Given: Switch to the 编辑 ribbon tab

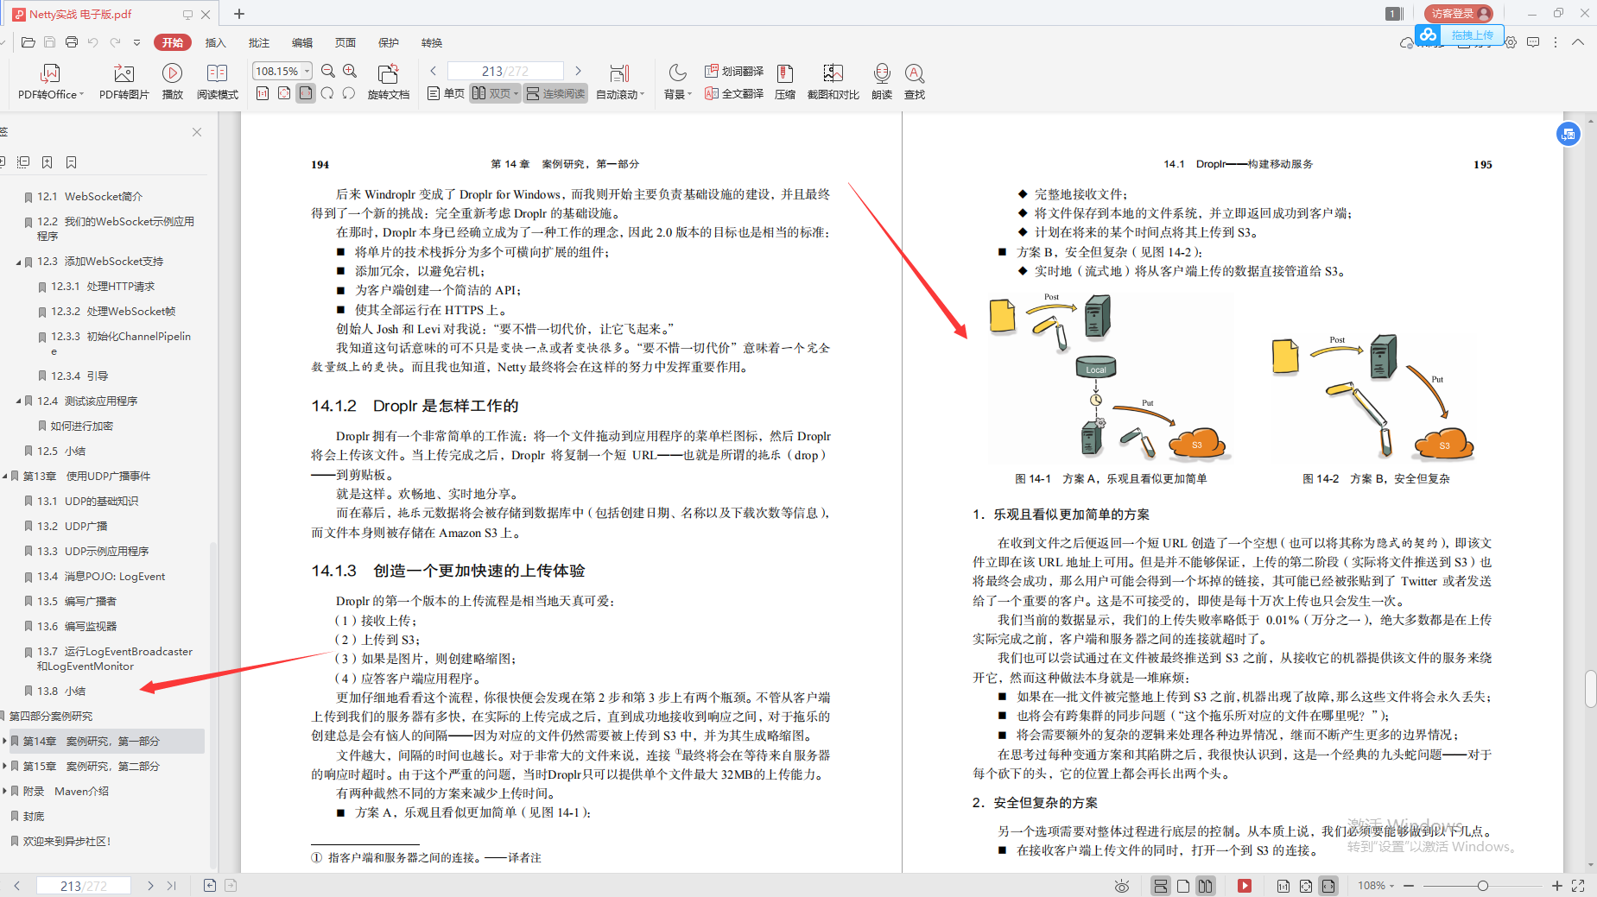Looking at the screenshot, I should pos(302,42).
